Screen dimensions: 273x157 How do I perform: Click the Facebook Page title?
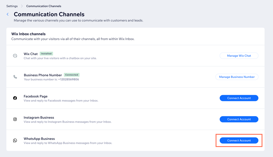pyautogui.click(x=35, y=96)
